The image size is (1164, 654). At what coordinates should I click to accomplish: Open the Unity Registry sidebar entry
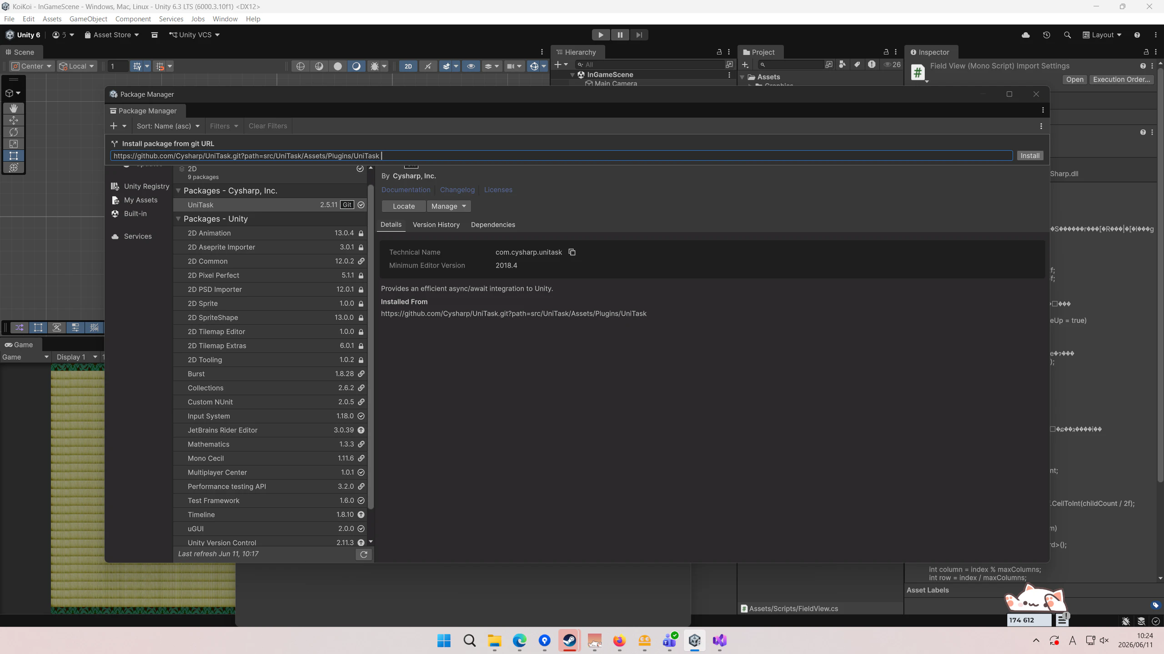140,186
